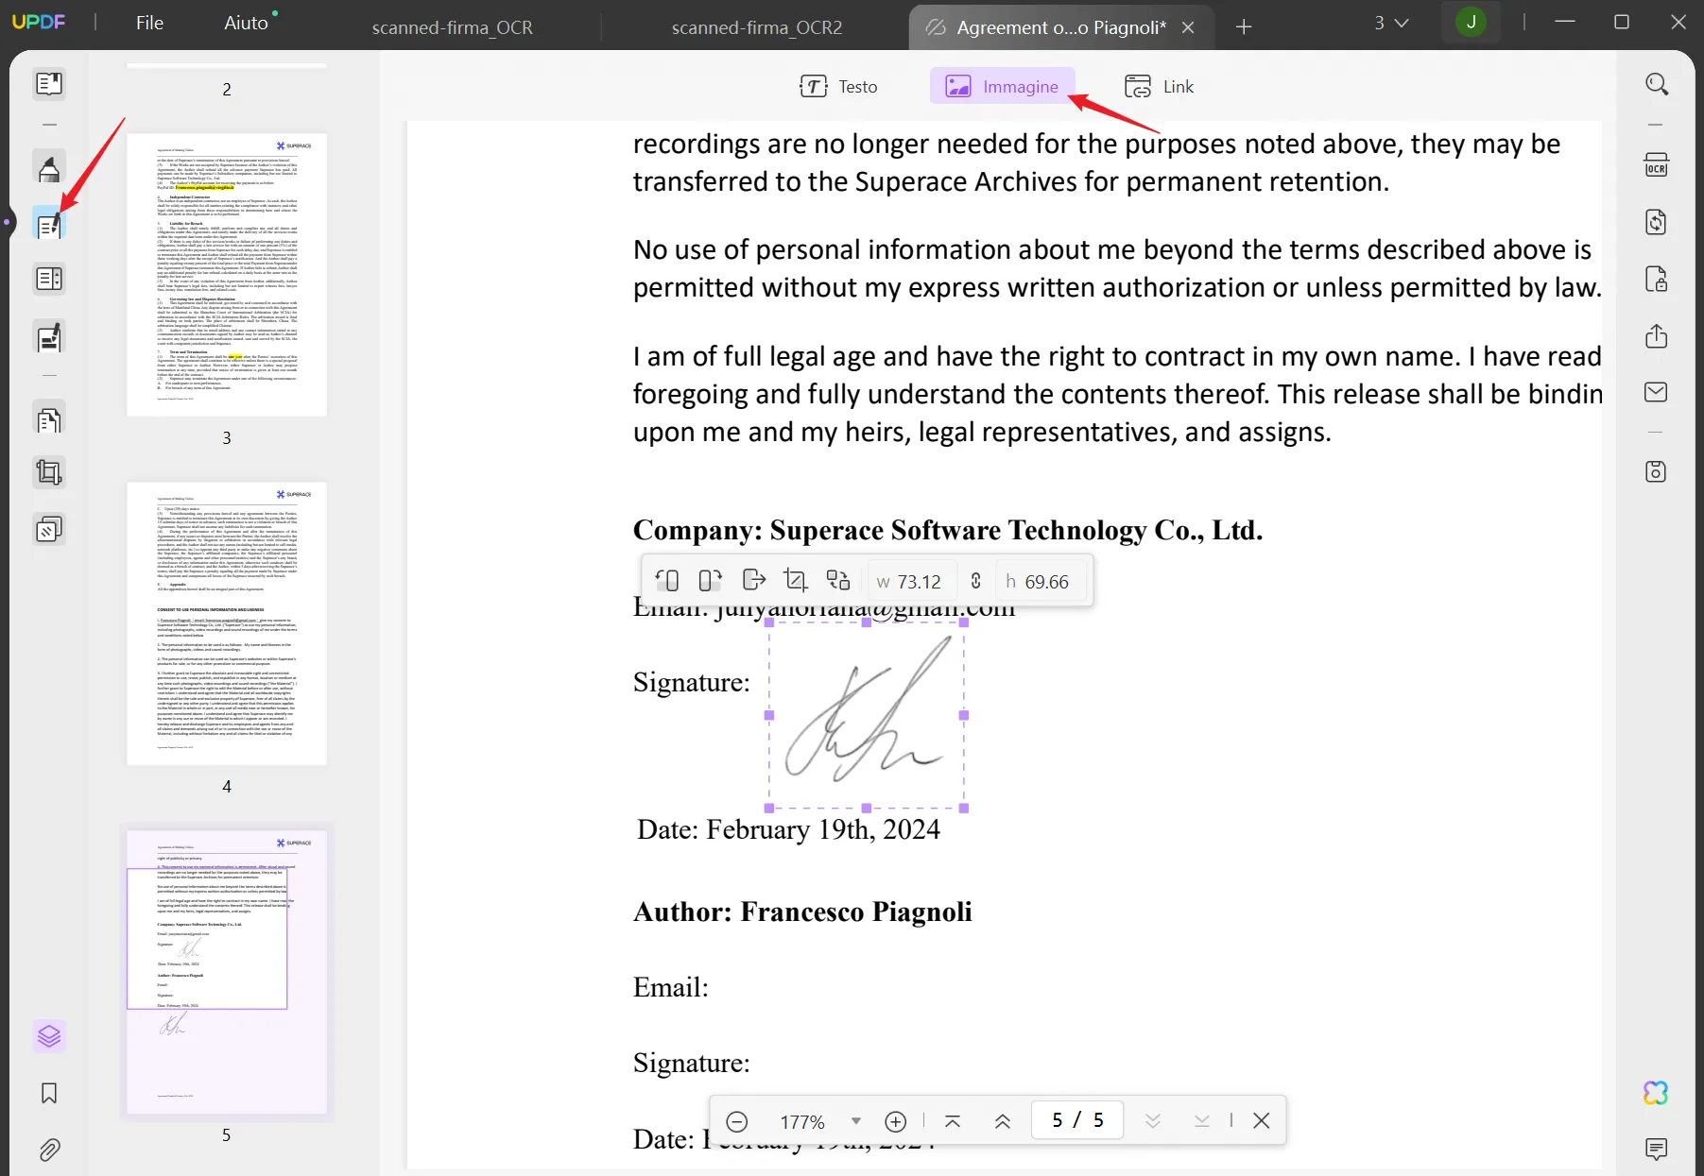Go to the next page

click(1153, 1121)
